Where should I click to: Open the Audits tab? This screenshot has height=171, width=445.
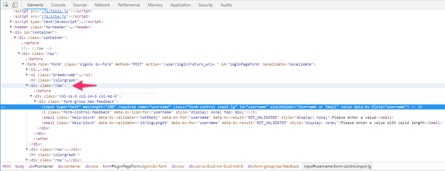226,5
